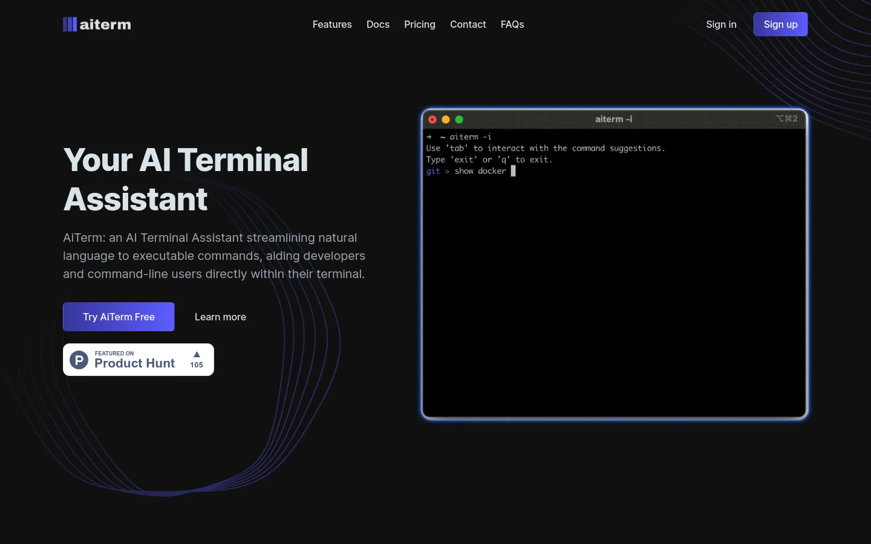Click the ⌥⌘2 shortcut badge in terminal titlebar
This screenshot has height=544, width=871.
click(x=787, y=118)
